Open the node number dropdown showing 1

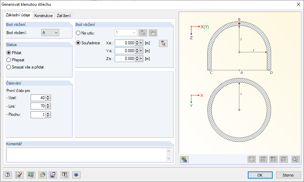tap(126, 33)
